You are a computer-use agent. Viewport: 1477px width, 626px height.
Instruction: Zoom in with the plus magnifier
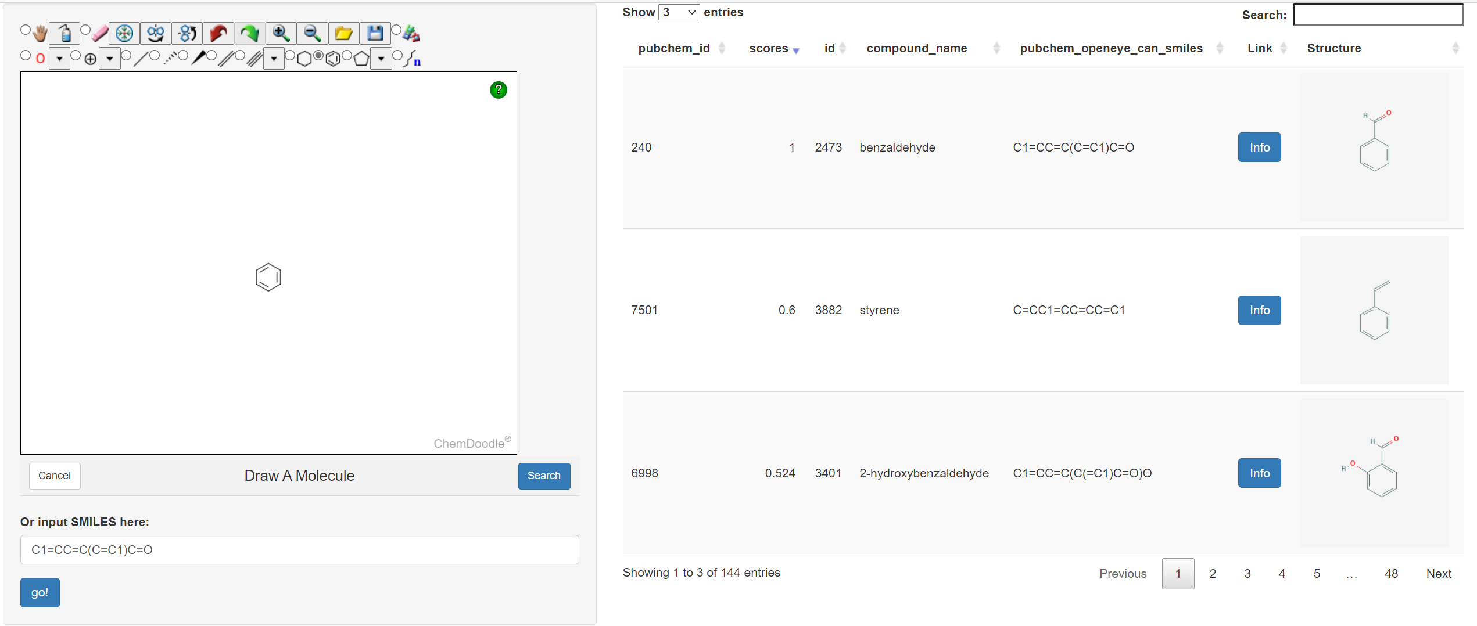[x=281, y=34]
